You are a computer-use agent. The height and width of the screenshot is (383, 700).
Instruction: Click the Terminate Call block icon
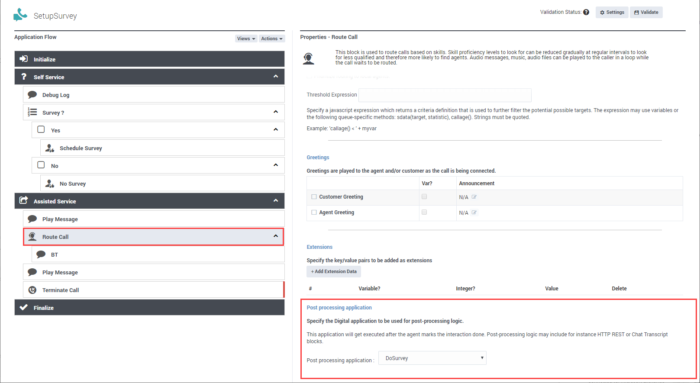click(x=32, y=290)
